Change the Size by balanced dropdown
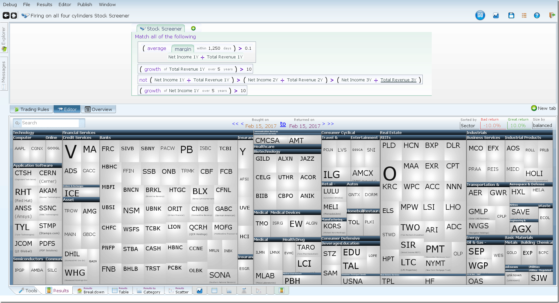Screen dimensions: 559x303 point(542,125)
